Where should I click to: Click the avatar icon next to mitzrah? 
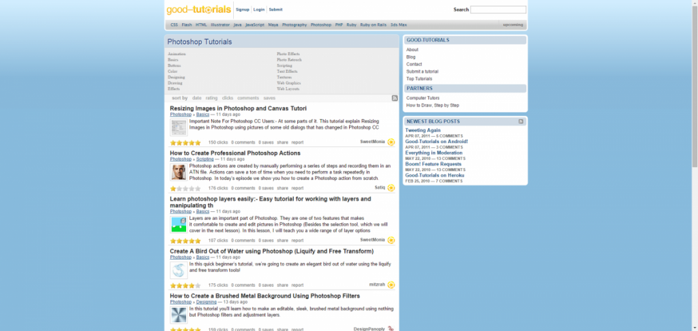click(x=391, y=285)
